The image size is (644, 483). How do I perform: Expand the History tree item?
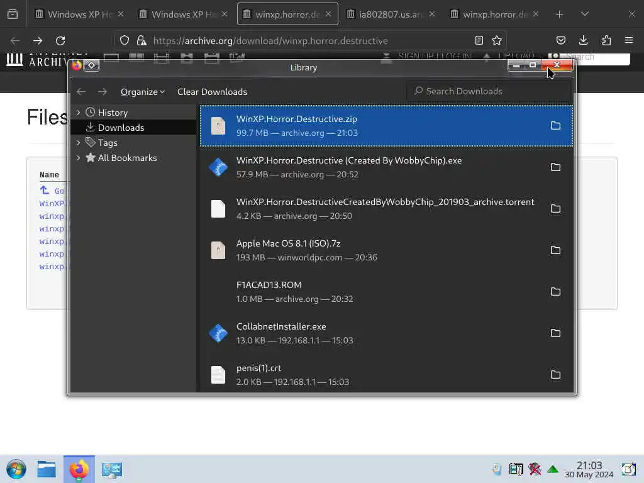tap(79, 113)
